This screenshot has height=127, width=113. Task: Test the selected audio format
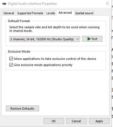[x=92, y=39]
